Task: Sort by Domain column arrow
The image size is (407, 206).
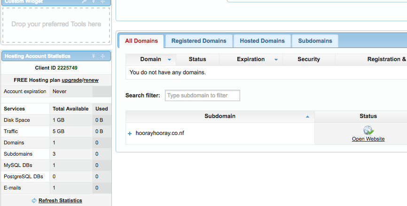Action: 170,59
